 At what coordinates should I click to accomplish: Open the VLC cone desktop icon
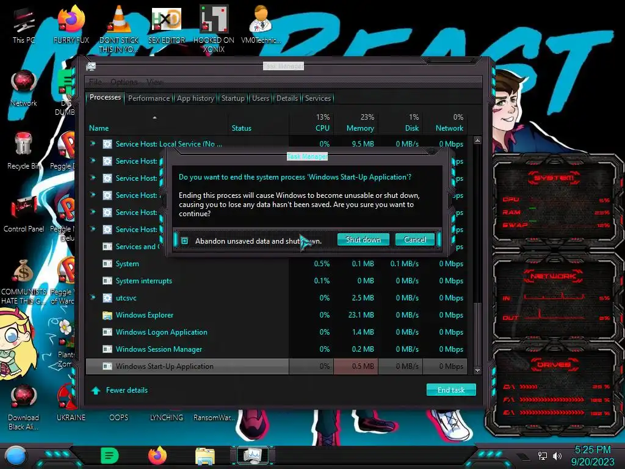[119, 29]
